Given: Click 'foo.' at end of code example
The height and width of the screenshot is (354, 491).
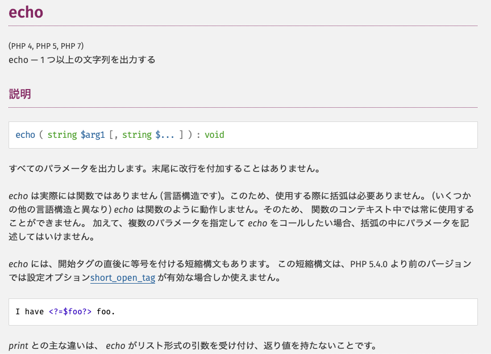Looking at the screenshot, I should pos(106,311).
